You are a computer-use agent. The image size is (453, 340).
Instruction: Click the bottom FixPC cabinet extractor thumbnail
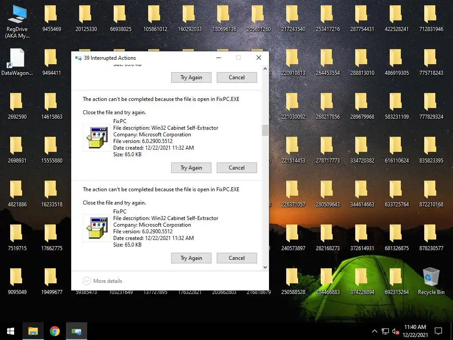click(x=97, y=228)
